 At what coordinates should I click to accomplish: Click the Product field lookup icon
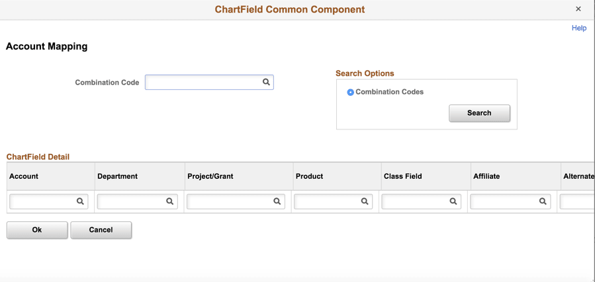point(365,201)
